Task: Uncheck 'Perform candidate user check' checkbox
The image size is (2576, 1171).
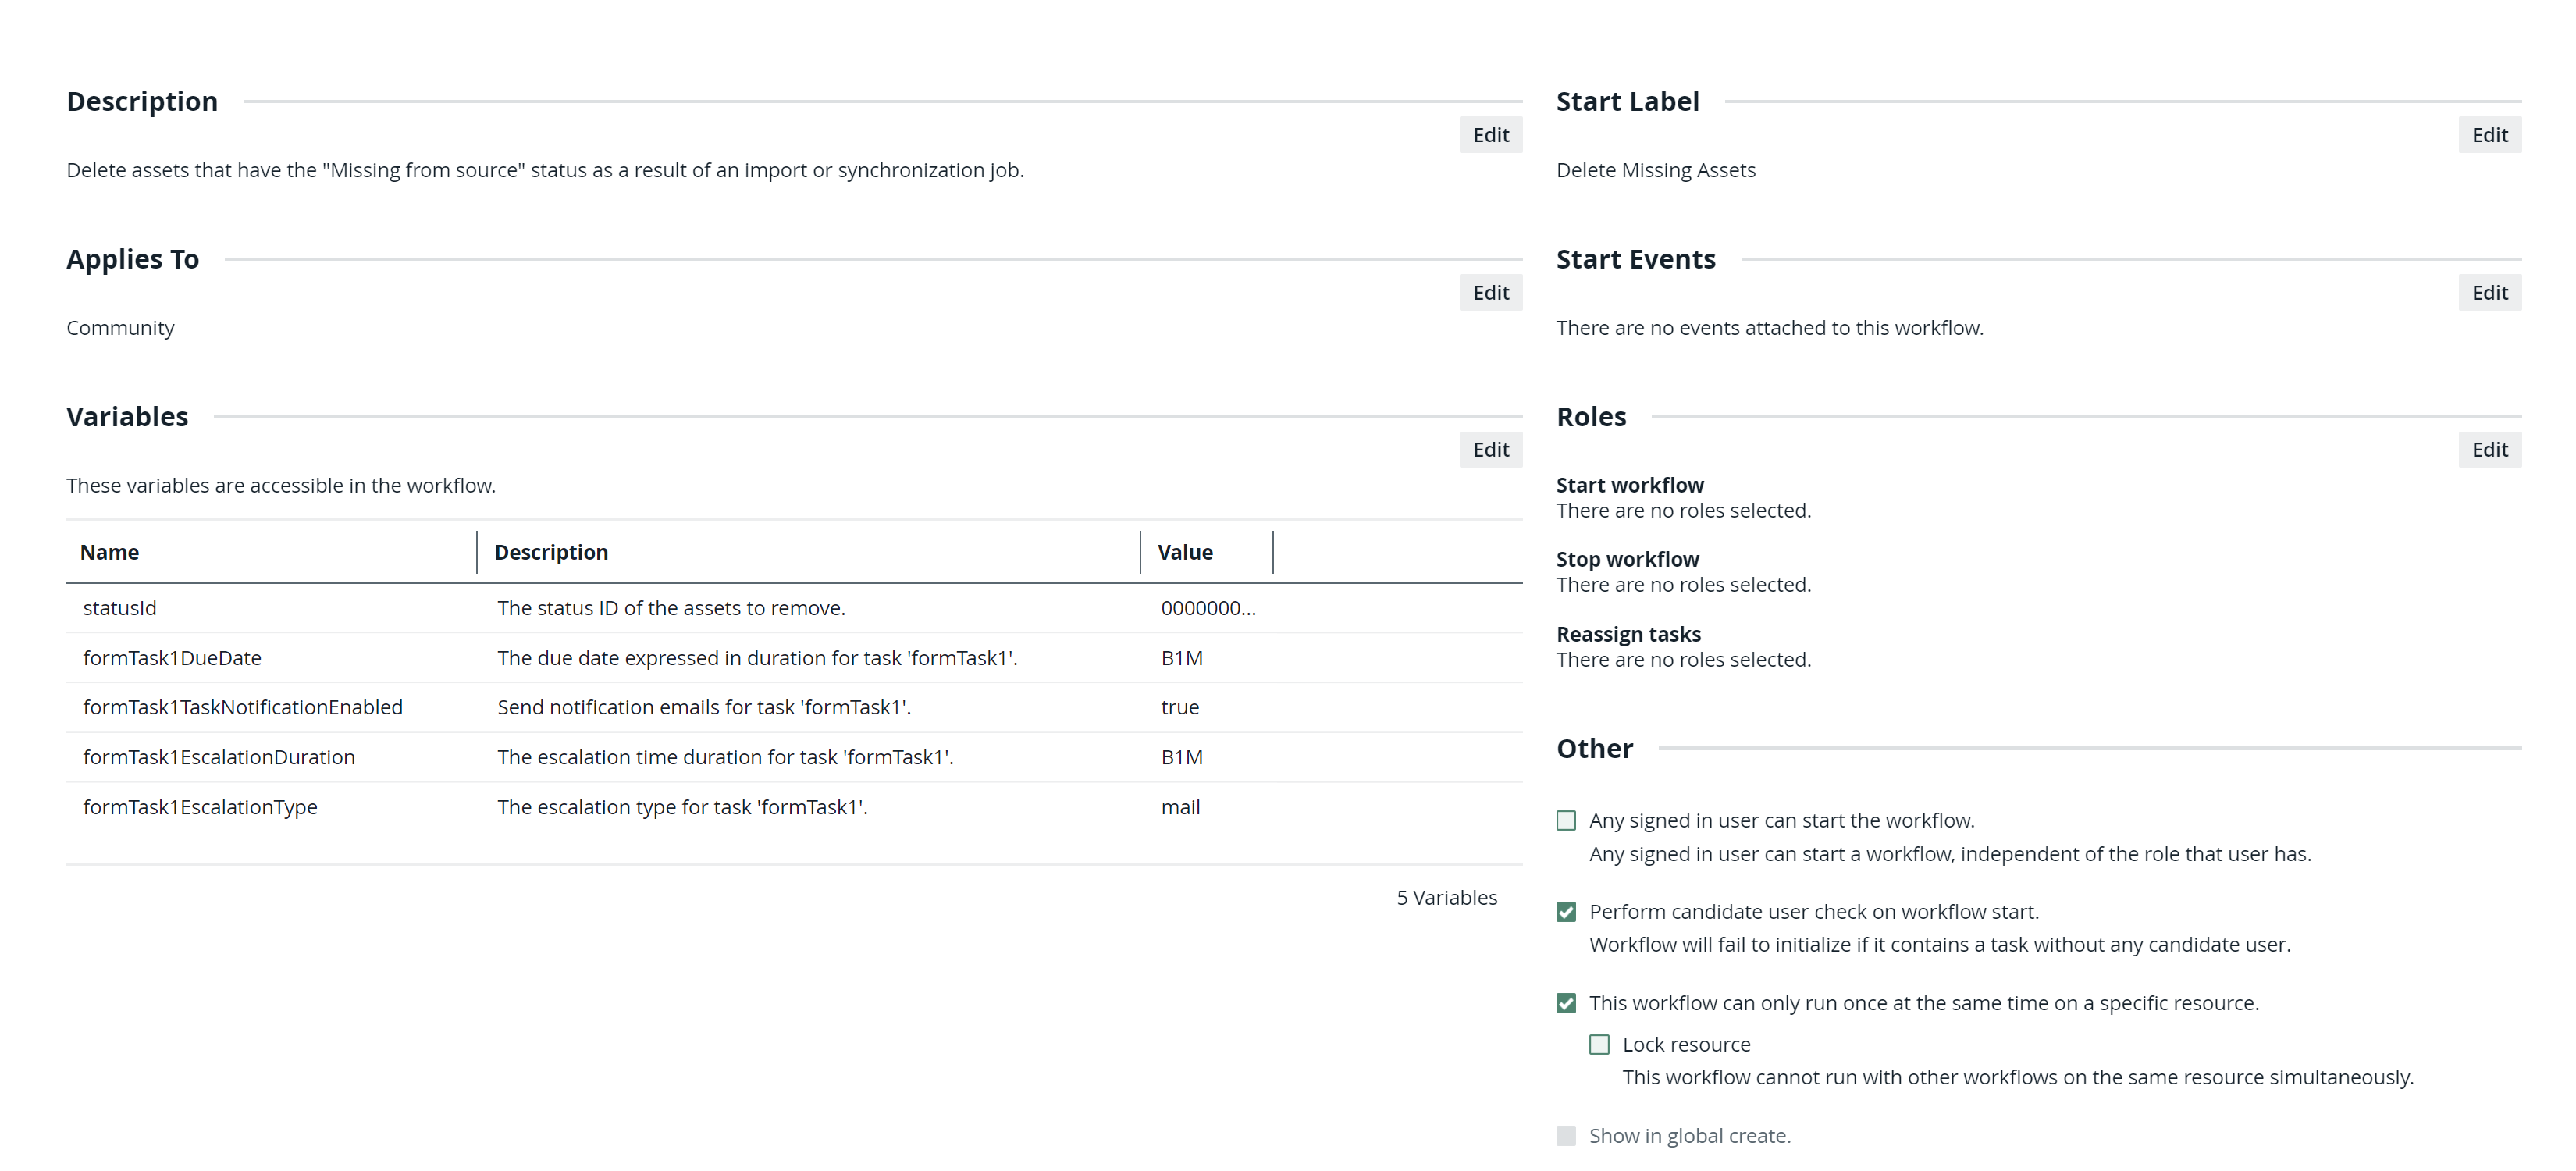Action: [1566, 912]
